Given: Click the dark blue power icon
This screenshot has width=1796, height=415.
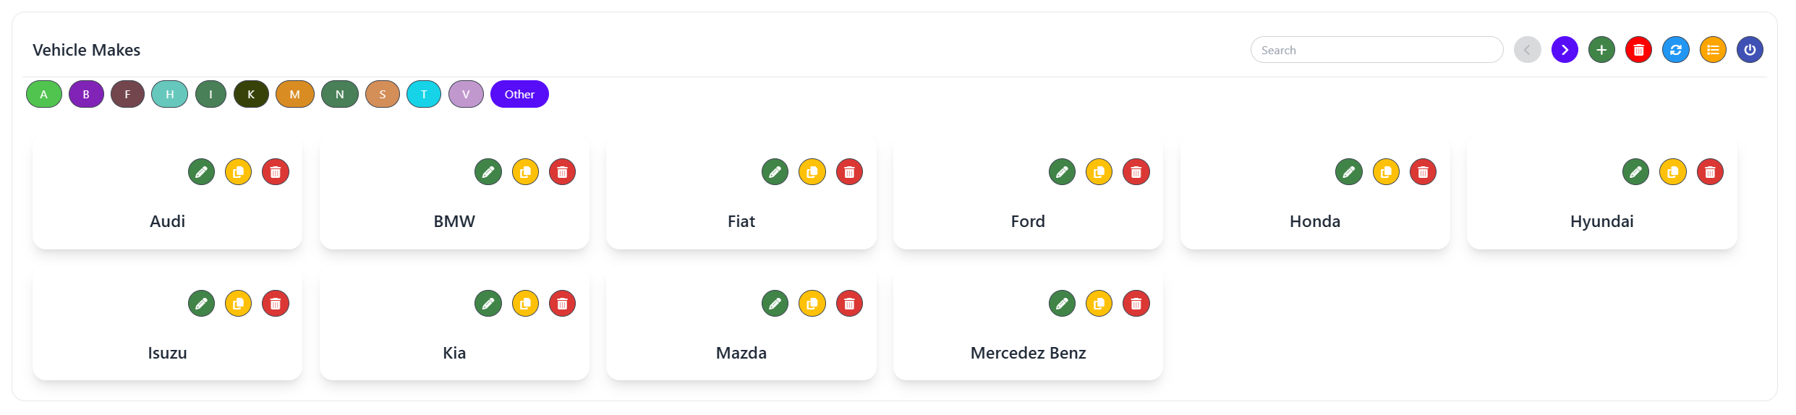Looking at the screenshot, I should (1750, 50).
